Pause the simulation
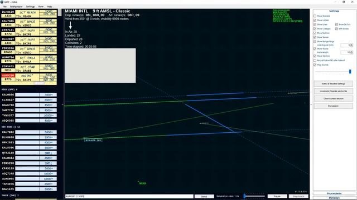The height and width of the screenshot is (200, 357). 277,196
